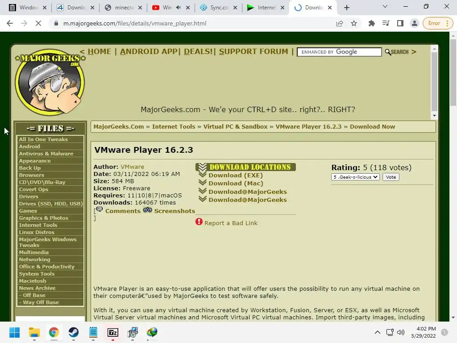Show hidden system tray icons chevron
The image size is (457, 343).
[x=377, y=332]
